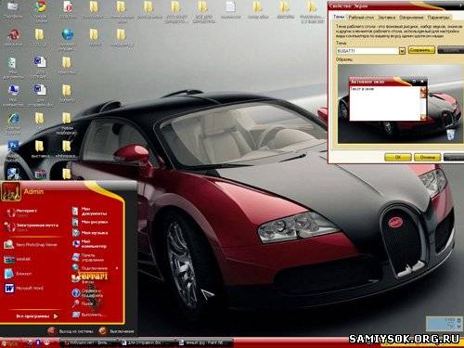Switch to the Параметры tab

(438, 18)
